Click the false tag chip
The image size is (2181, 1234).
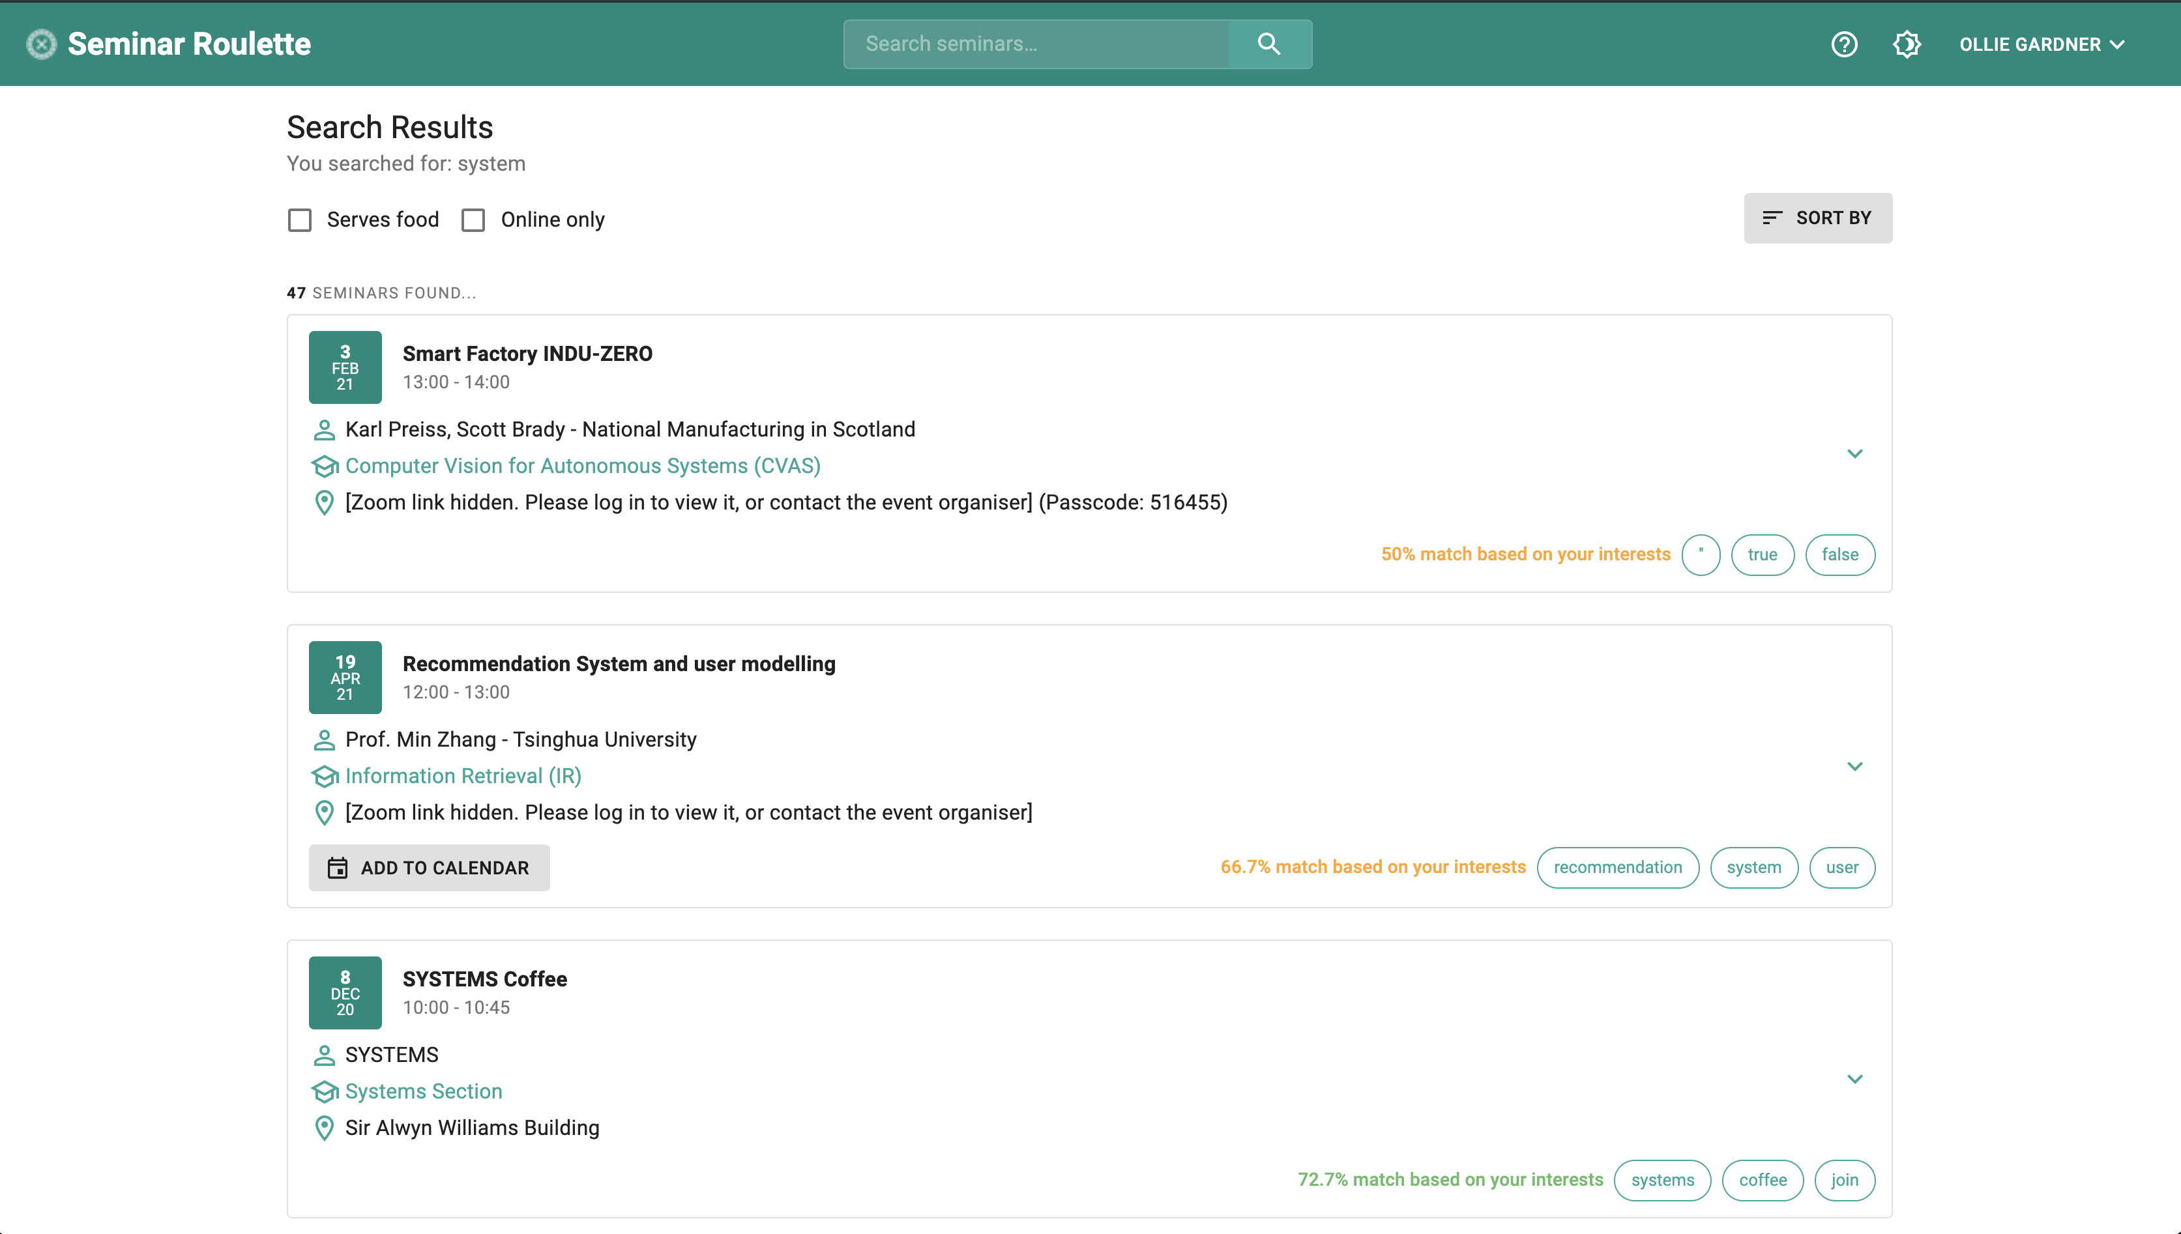point(1840,555)
